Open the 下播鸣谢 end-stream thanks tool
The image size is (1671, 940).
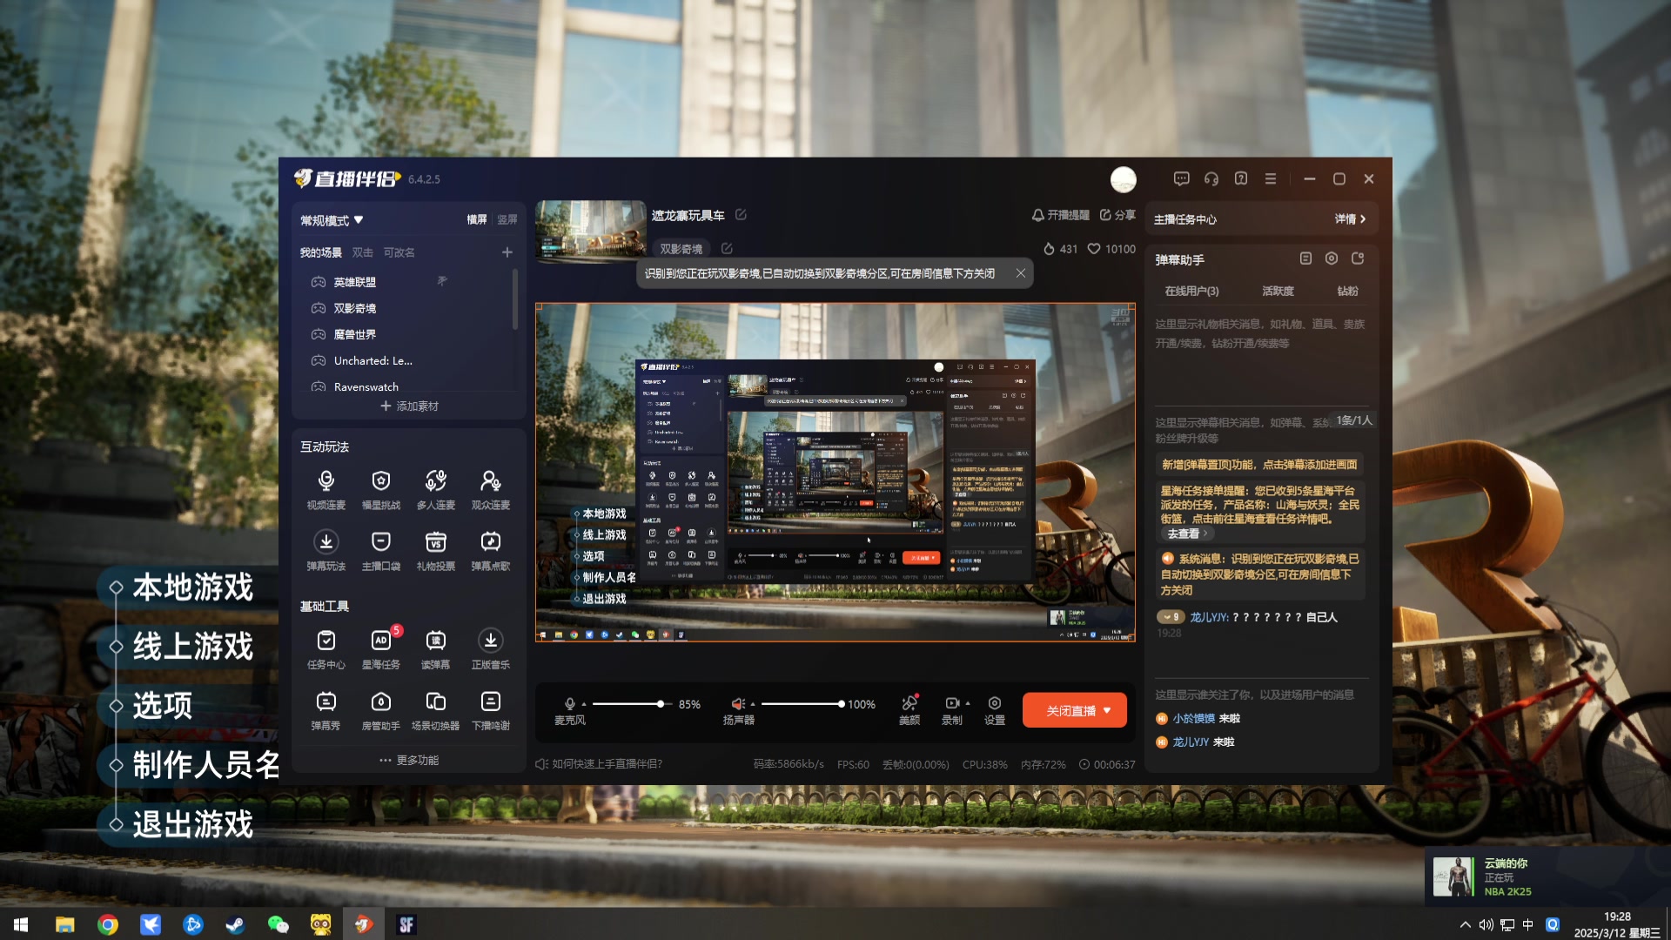coord(490,710)
